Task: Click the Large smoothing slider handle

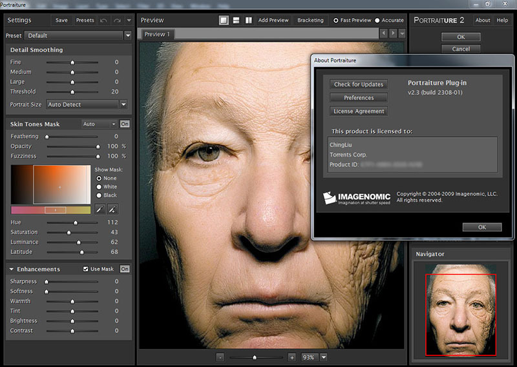Action: pyautogui.click(x=72, y=82)
